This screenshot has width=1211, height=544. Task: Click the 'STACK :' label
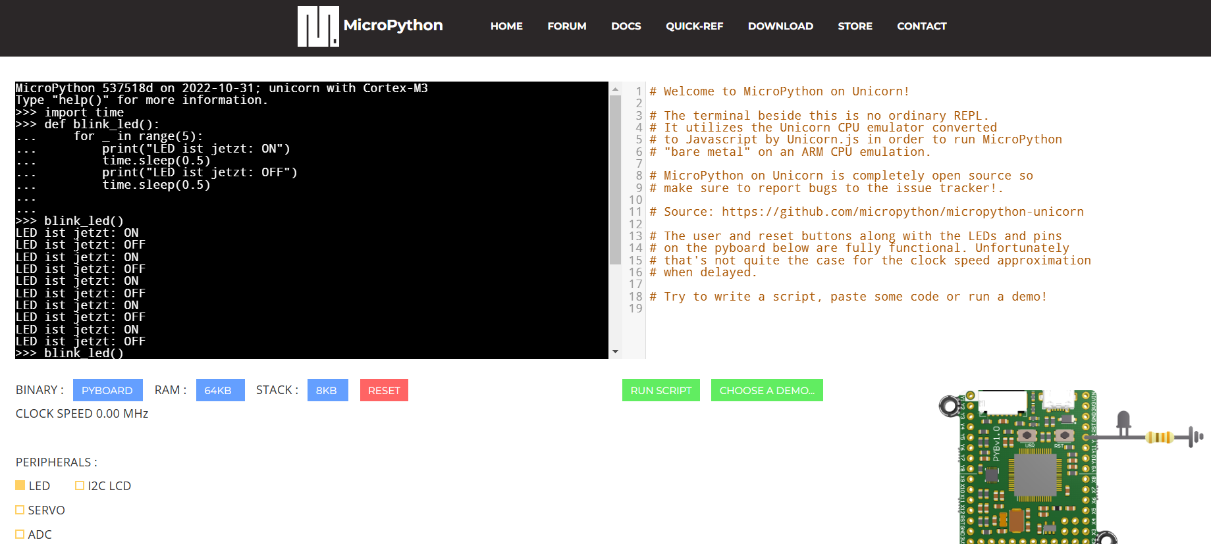point(277,390)
